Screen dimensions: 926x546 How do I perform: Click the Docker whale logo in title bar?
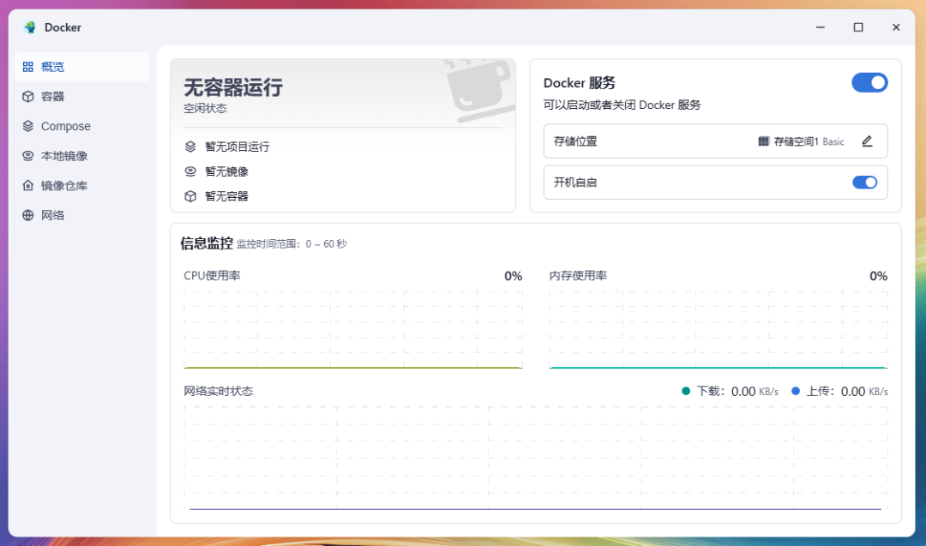(x=30, y=27)
